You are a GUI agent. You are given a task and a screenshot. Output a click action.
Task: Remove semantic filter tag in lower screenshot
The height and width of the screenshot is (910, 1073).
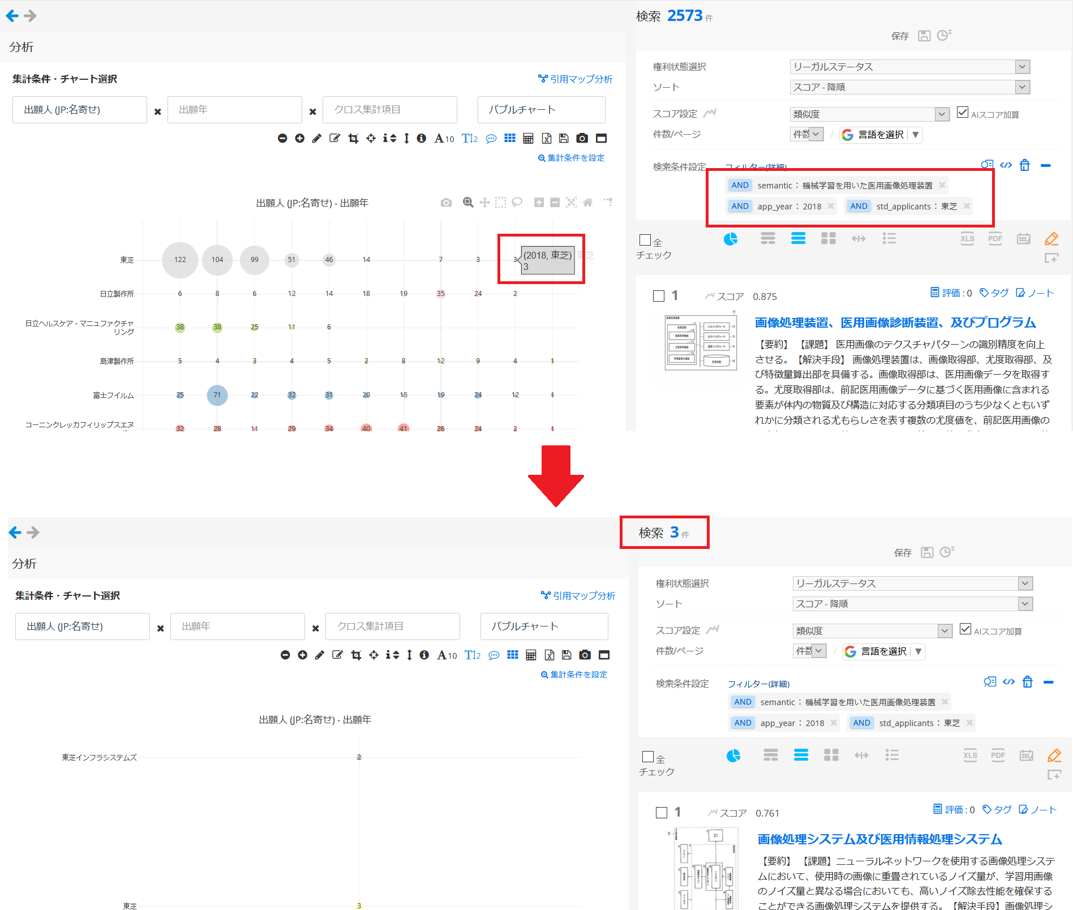pyautogui.click(x=945, y=702)
